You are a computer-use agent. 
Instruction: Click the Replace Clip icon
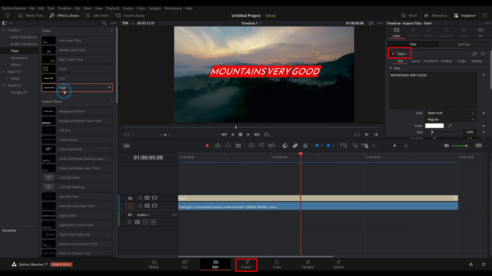(x=272, y=145)
